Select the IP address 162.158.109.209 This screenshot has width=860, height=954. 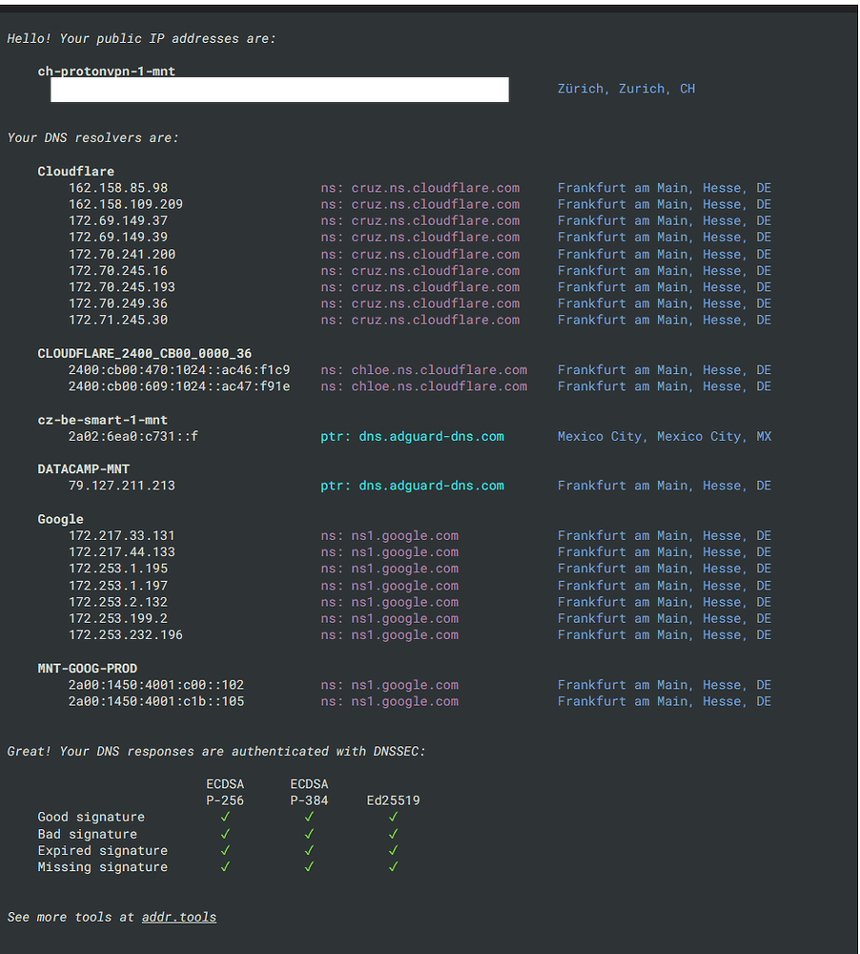[x=125, y=204]
